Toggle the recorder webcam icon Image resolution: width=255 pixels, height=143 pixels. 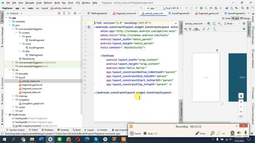(232, 133)
